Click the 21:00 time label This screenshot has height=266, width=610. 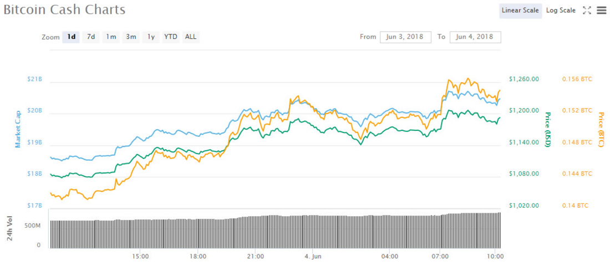256,256
